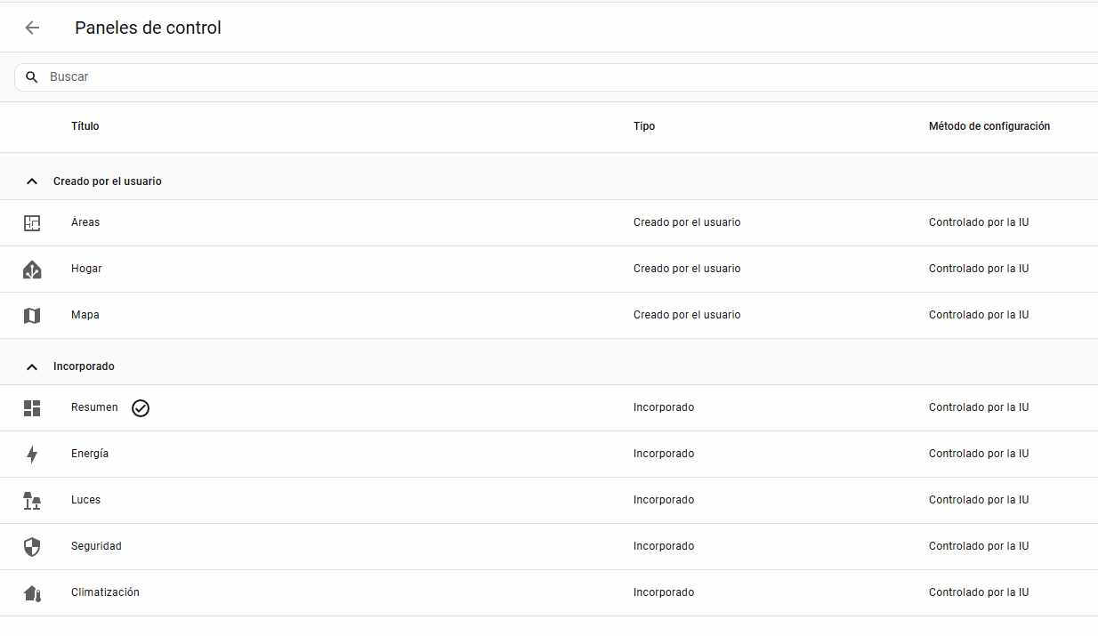Viewport: 1098px width, 636px height.
Task: Sort by the Tipo column header
Action: coord(644,126)
